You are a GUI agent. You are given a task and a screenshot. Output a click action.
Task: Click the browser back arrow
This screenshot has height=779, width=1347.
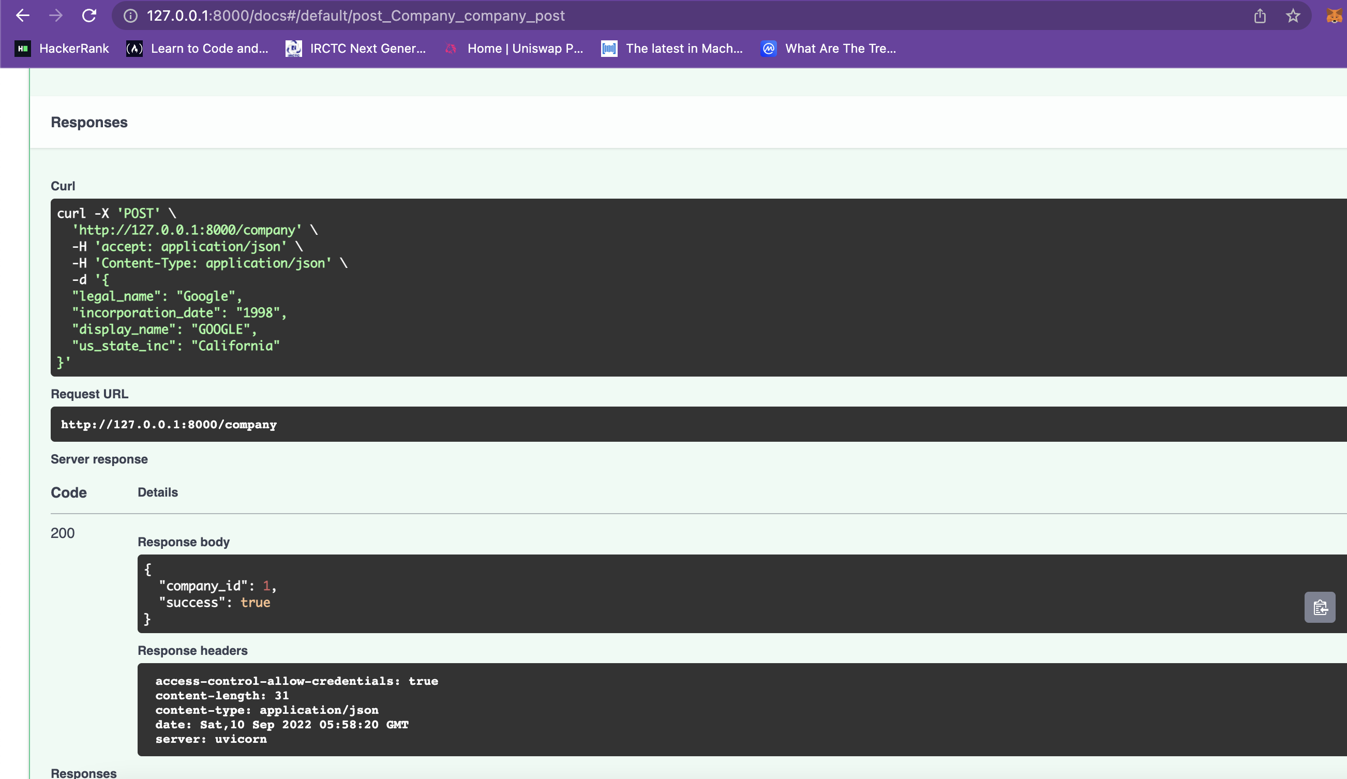(x=22, y=16)
